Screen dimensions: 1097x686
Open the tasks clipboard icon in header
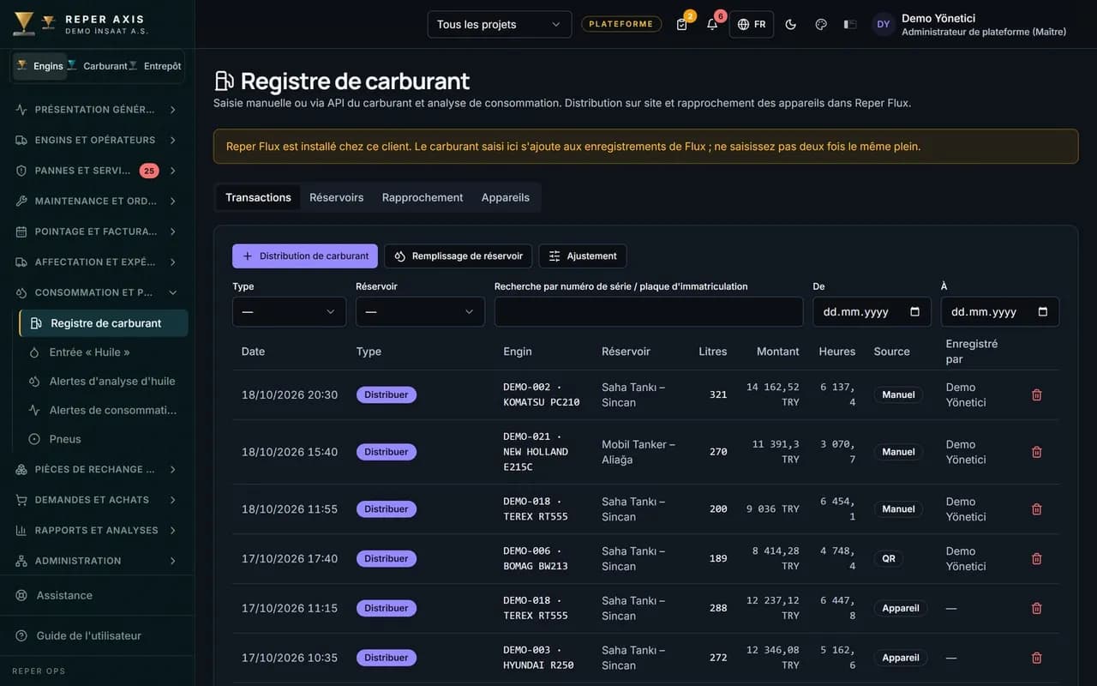coord(682,24)
